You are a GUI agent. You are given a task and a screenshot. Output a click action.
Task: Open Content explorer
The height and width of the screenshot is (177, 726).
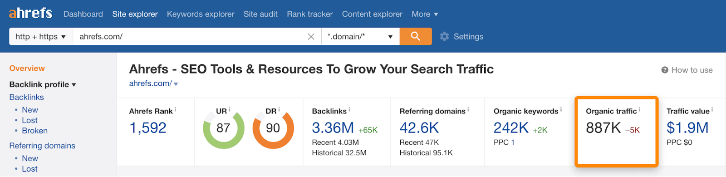pos(372,14)
